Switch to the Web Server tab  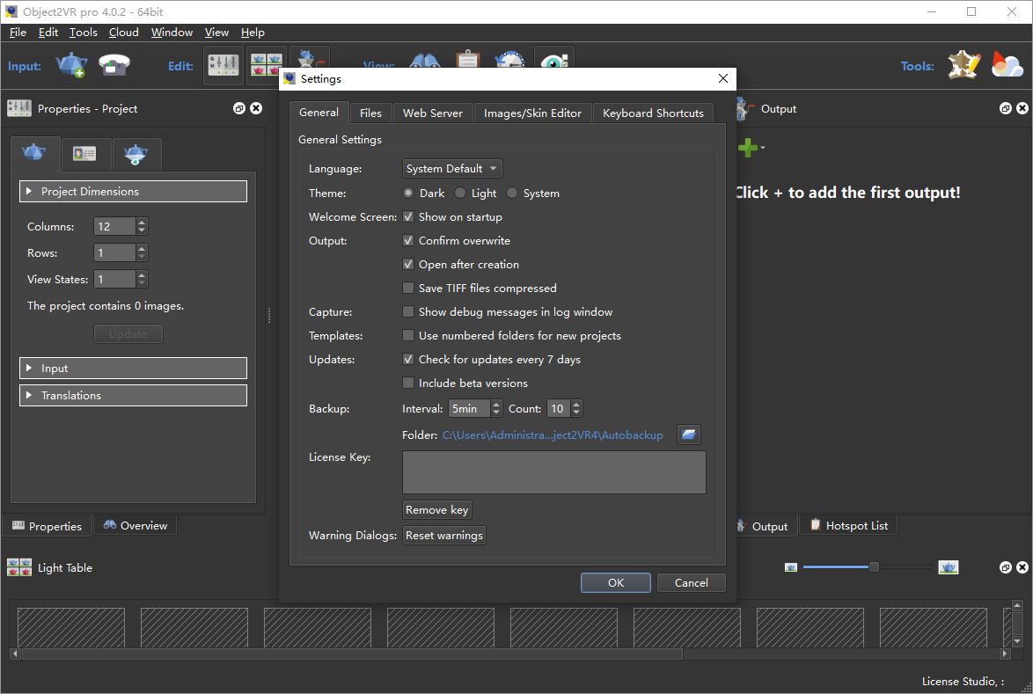tap(433, 113)
